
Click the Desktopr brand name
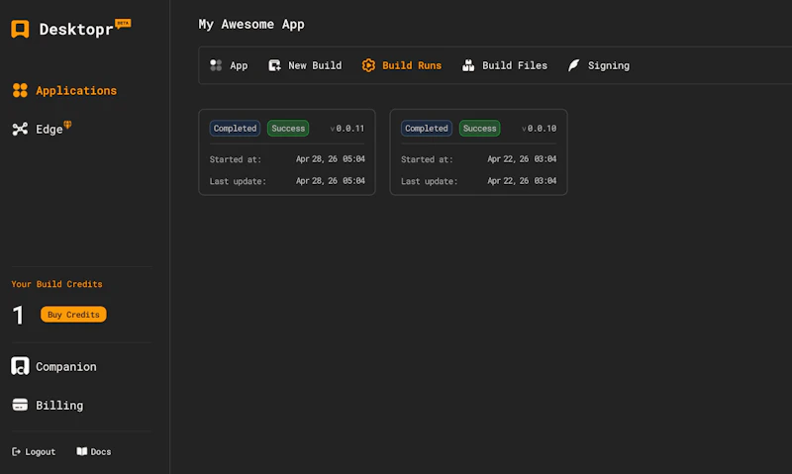pyautogui.click(x=76, y=30)
